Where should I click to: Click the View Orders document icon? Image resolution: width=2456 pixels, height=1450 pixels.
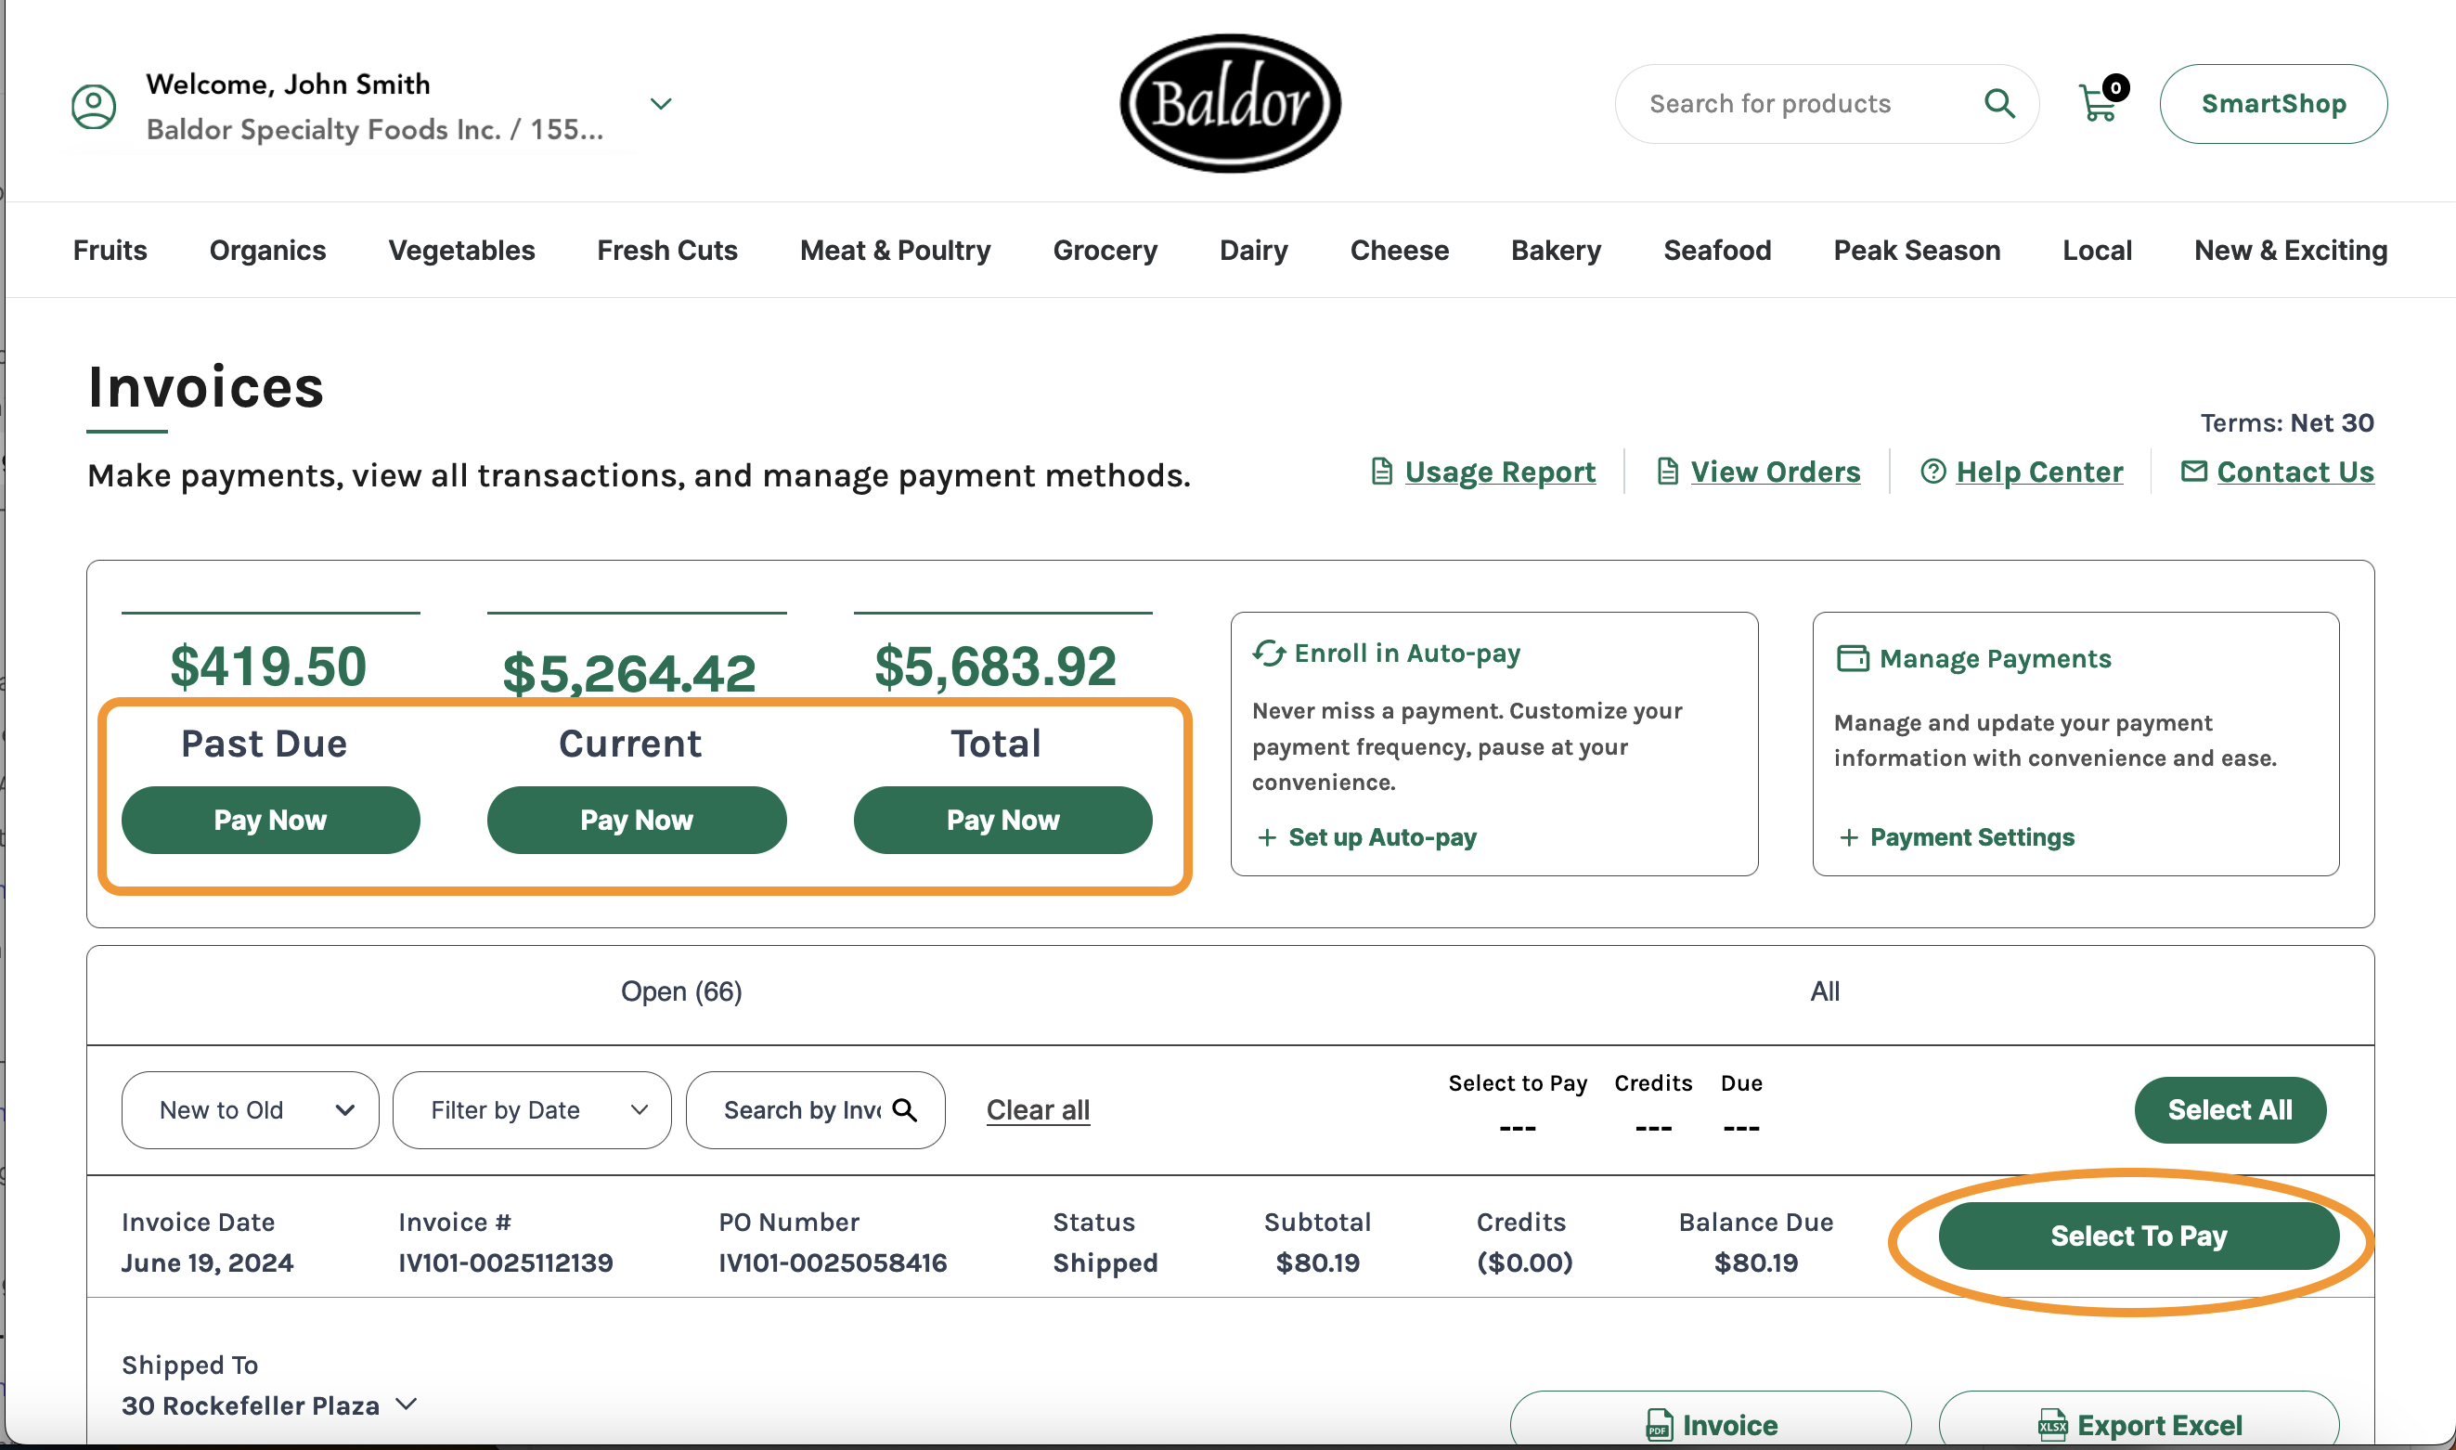1668,472
